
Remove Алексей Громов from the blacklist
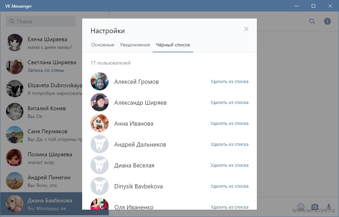[229, 82]
